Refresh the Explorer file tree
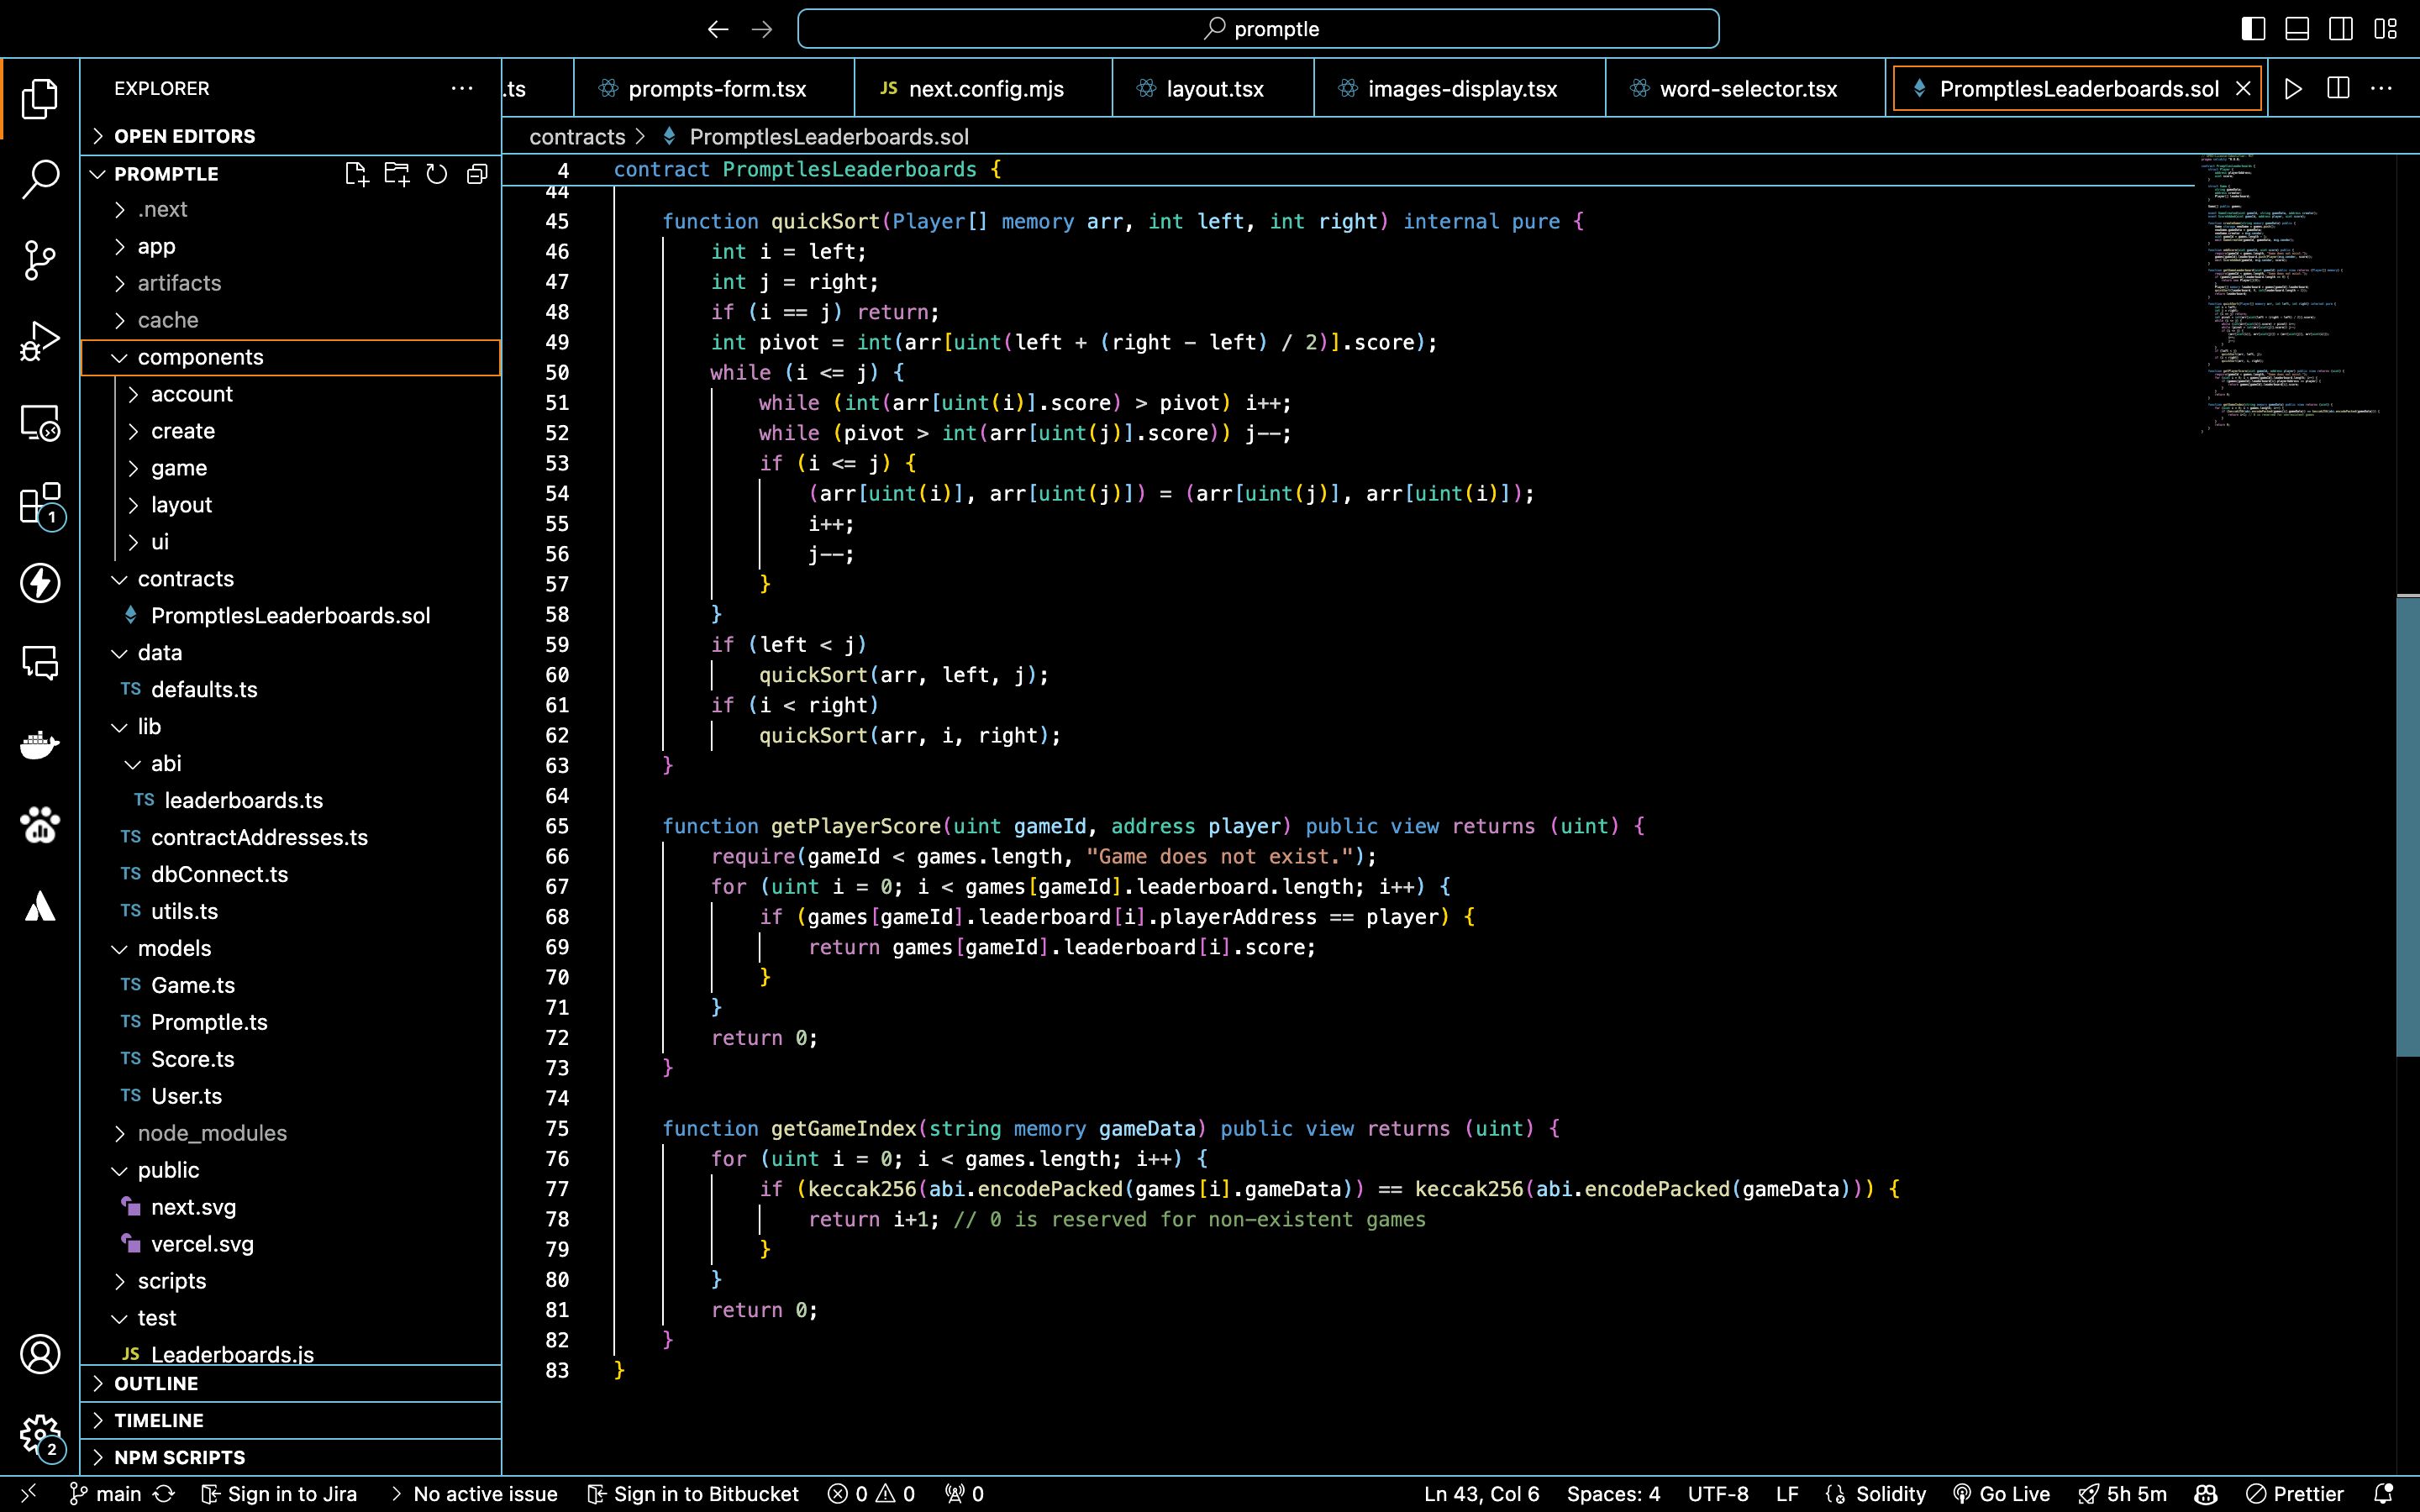Screen dimensions: 2420x1512 click(437, 174)
